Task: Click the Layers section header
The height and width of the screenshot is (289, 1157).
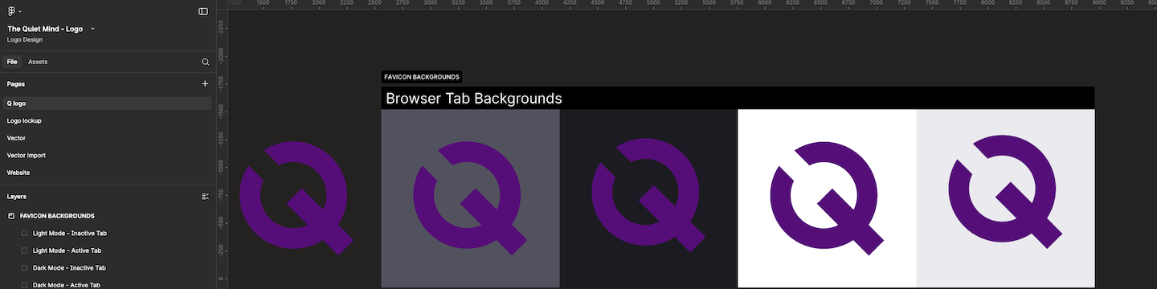Action: [x=17, y=196]
